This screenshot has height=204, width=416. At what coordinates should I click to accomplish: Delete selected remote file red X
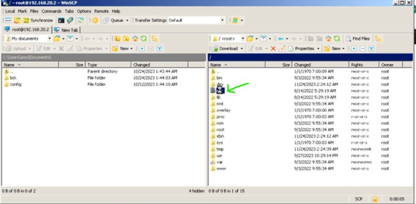click(x=273, y=48)
